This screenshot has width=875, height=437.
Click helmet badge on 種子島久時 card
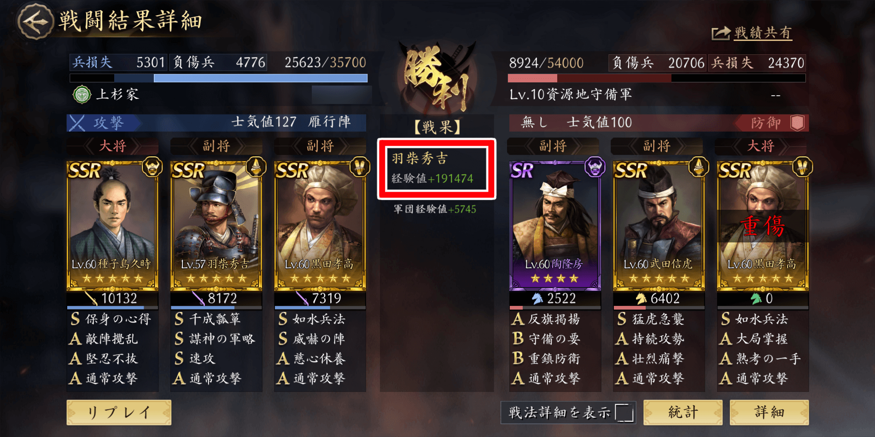point(152,167)
